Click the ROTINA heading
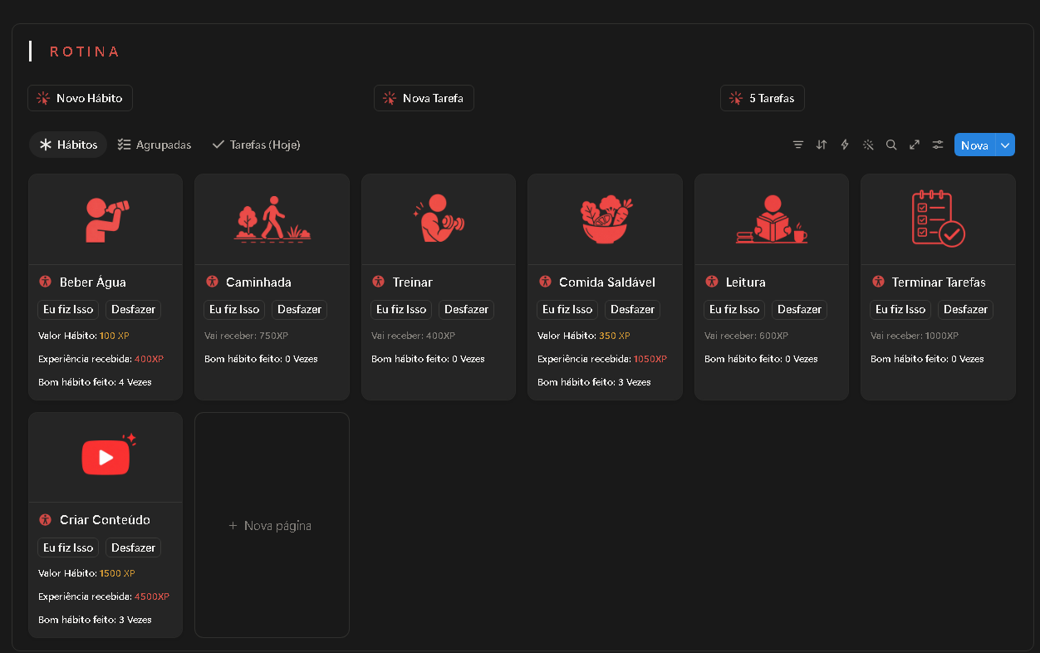 click(x=85, y=52)
